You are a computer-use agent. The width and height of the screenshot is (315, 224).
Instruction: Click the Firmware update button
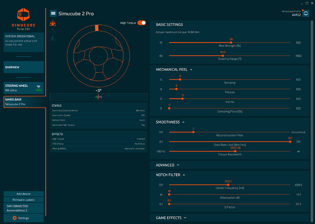click(24, 200)
